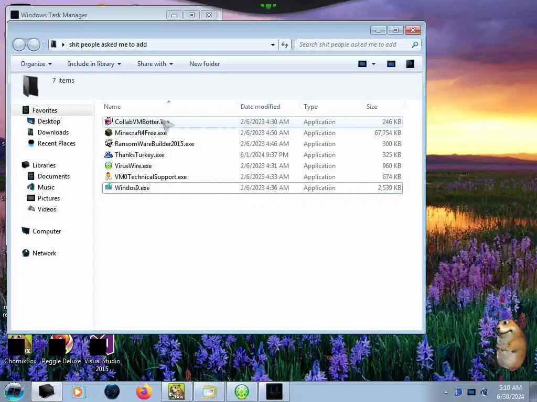Click the volume tray icon
This screenshot has width=537, height=402.
coord(484,392)
